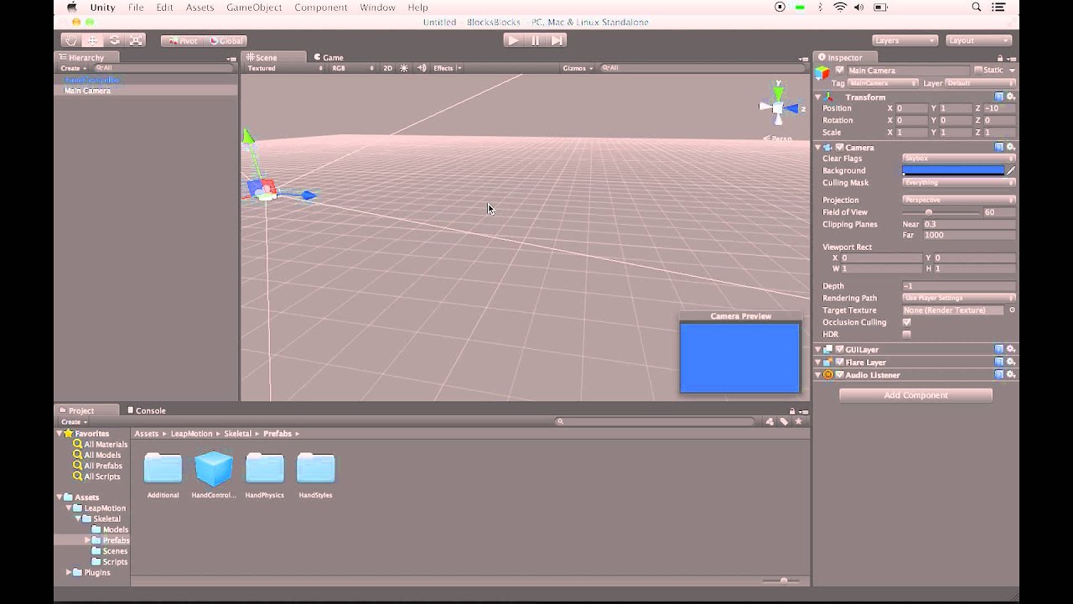Open Audio Listener component gear menu
Screen dimensions: 1073x604
(1010, 375)
